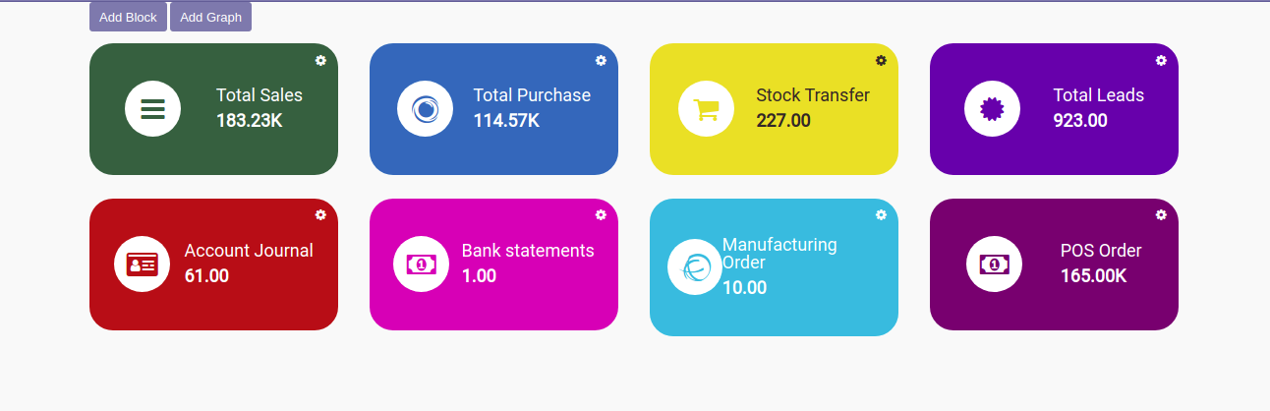The image size is (1270, 411).
Task: Click the Total Sales list icon
Action: pos(152,108)
